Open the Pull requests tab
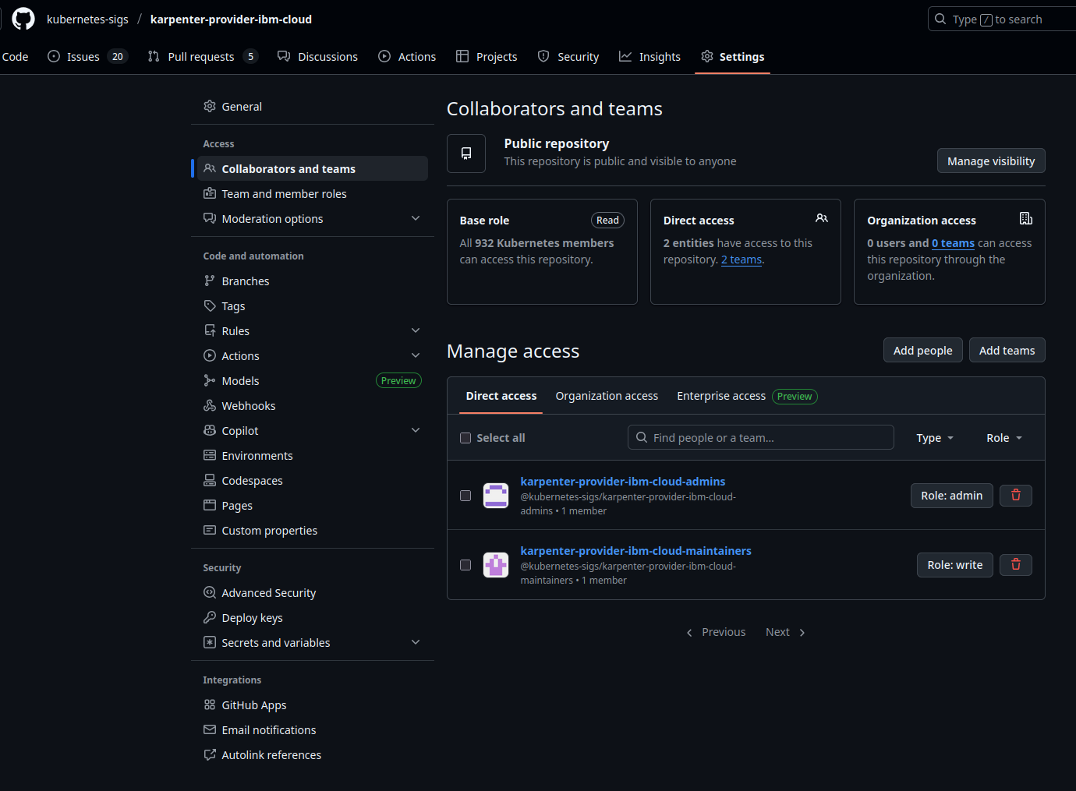Image resolution: width=1076 pixels, height=791 pixels. click(x=200, y=57)
